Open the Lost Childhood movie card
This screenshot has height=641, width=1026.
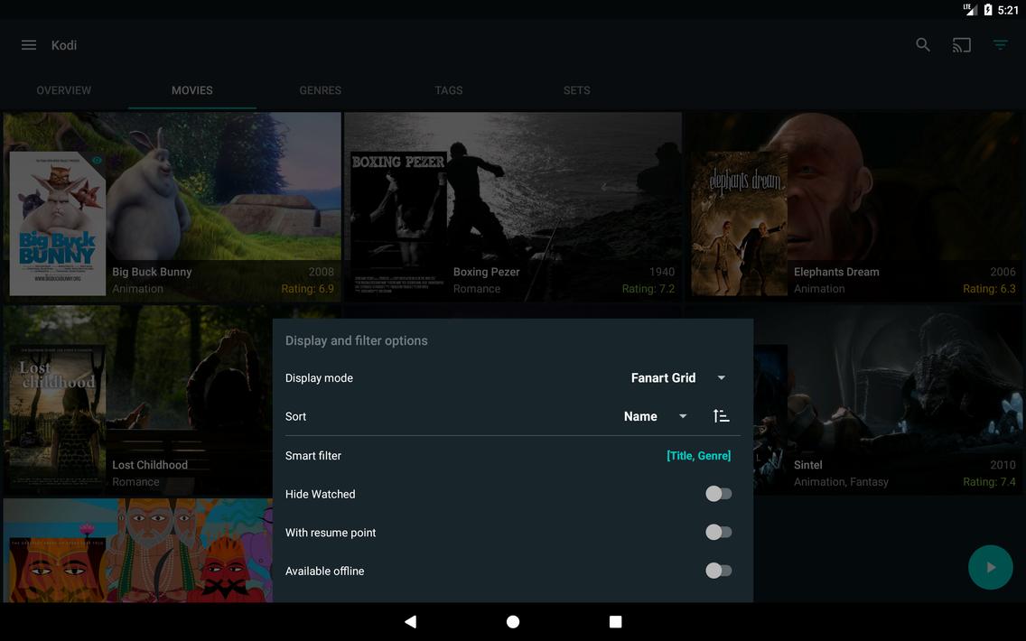pos(138,400)
